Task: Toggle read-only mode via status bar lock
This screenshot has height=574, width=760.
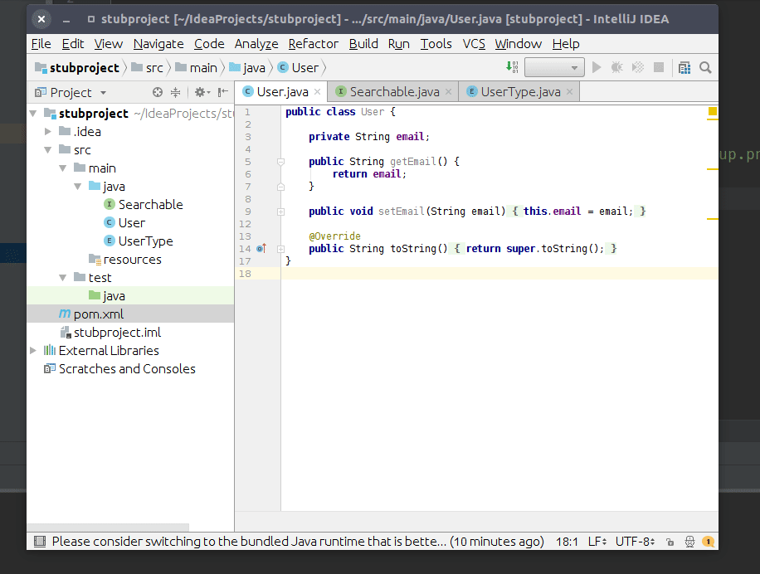Action: point(670,541)
